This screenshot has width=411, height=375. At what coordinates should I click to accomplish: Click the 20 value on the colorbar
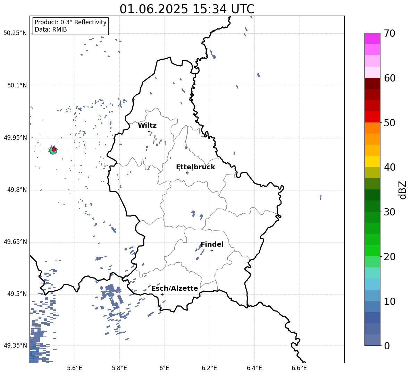[389, 257]
